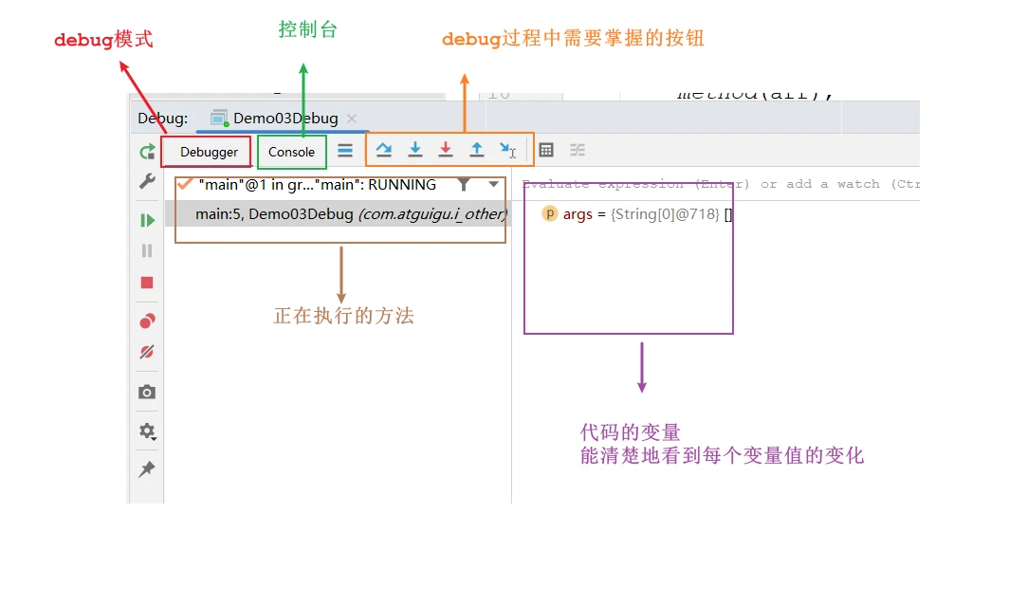Screen dimensions: 1027x605
Task: Open the debugger settings gear dropdown
Action: coord(147,431)
